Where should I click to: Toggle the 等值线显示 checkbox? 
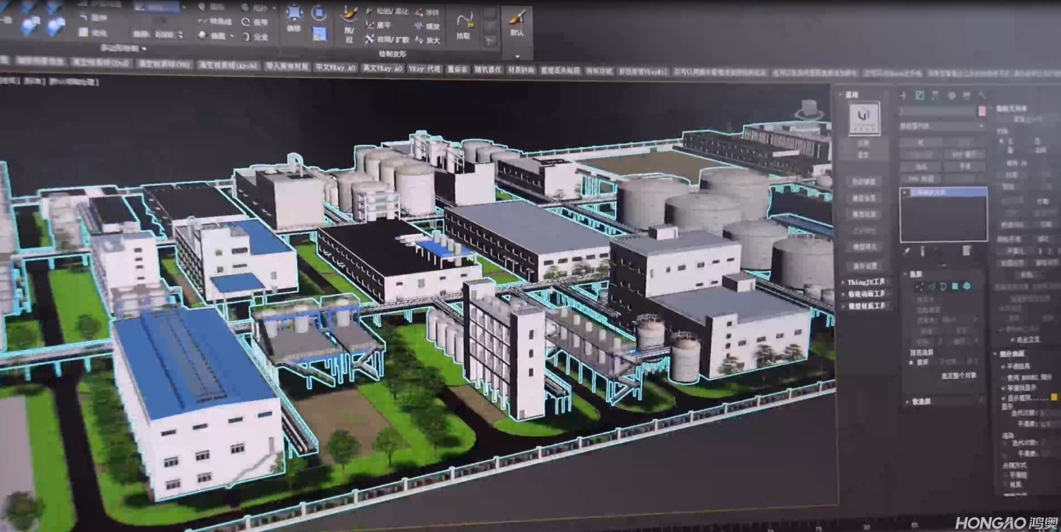coord(1003,388)
